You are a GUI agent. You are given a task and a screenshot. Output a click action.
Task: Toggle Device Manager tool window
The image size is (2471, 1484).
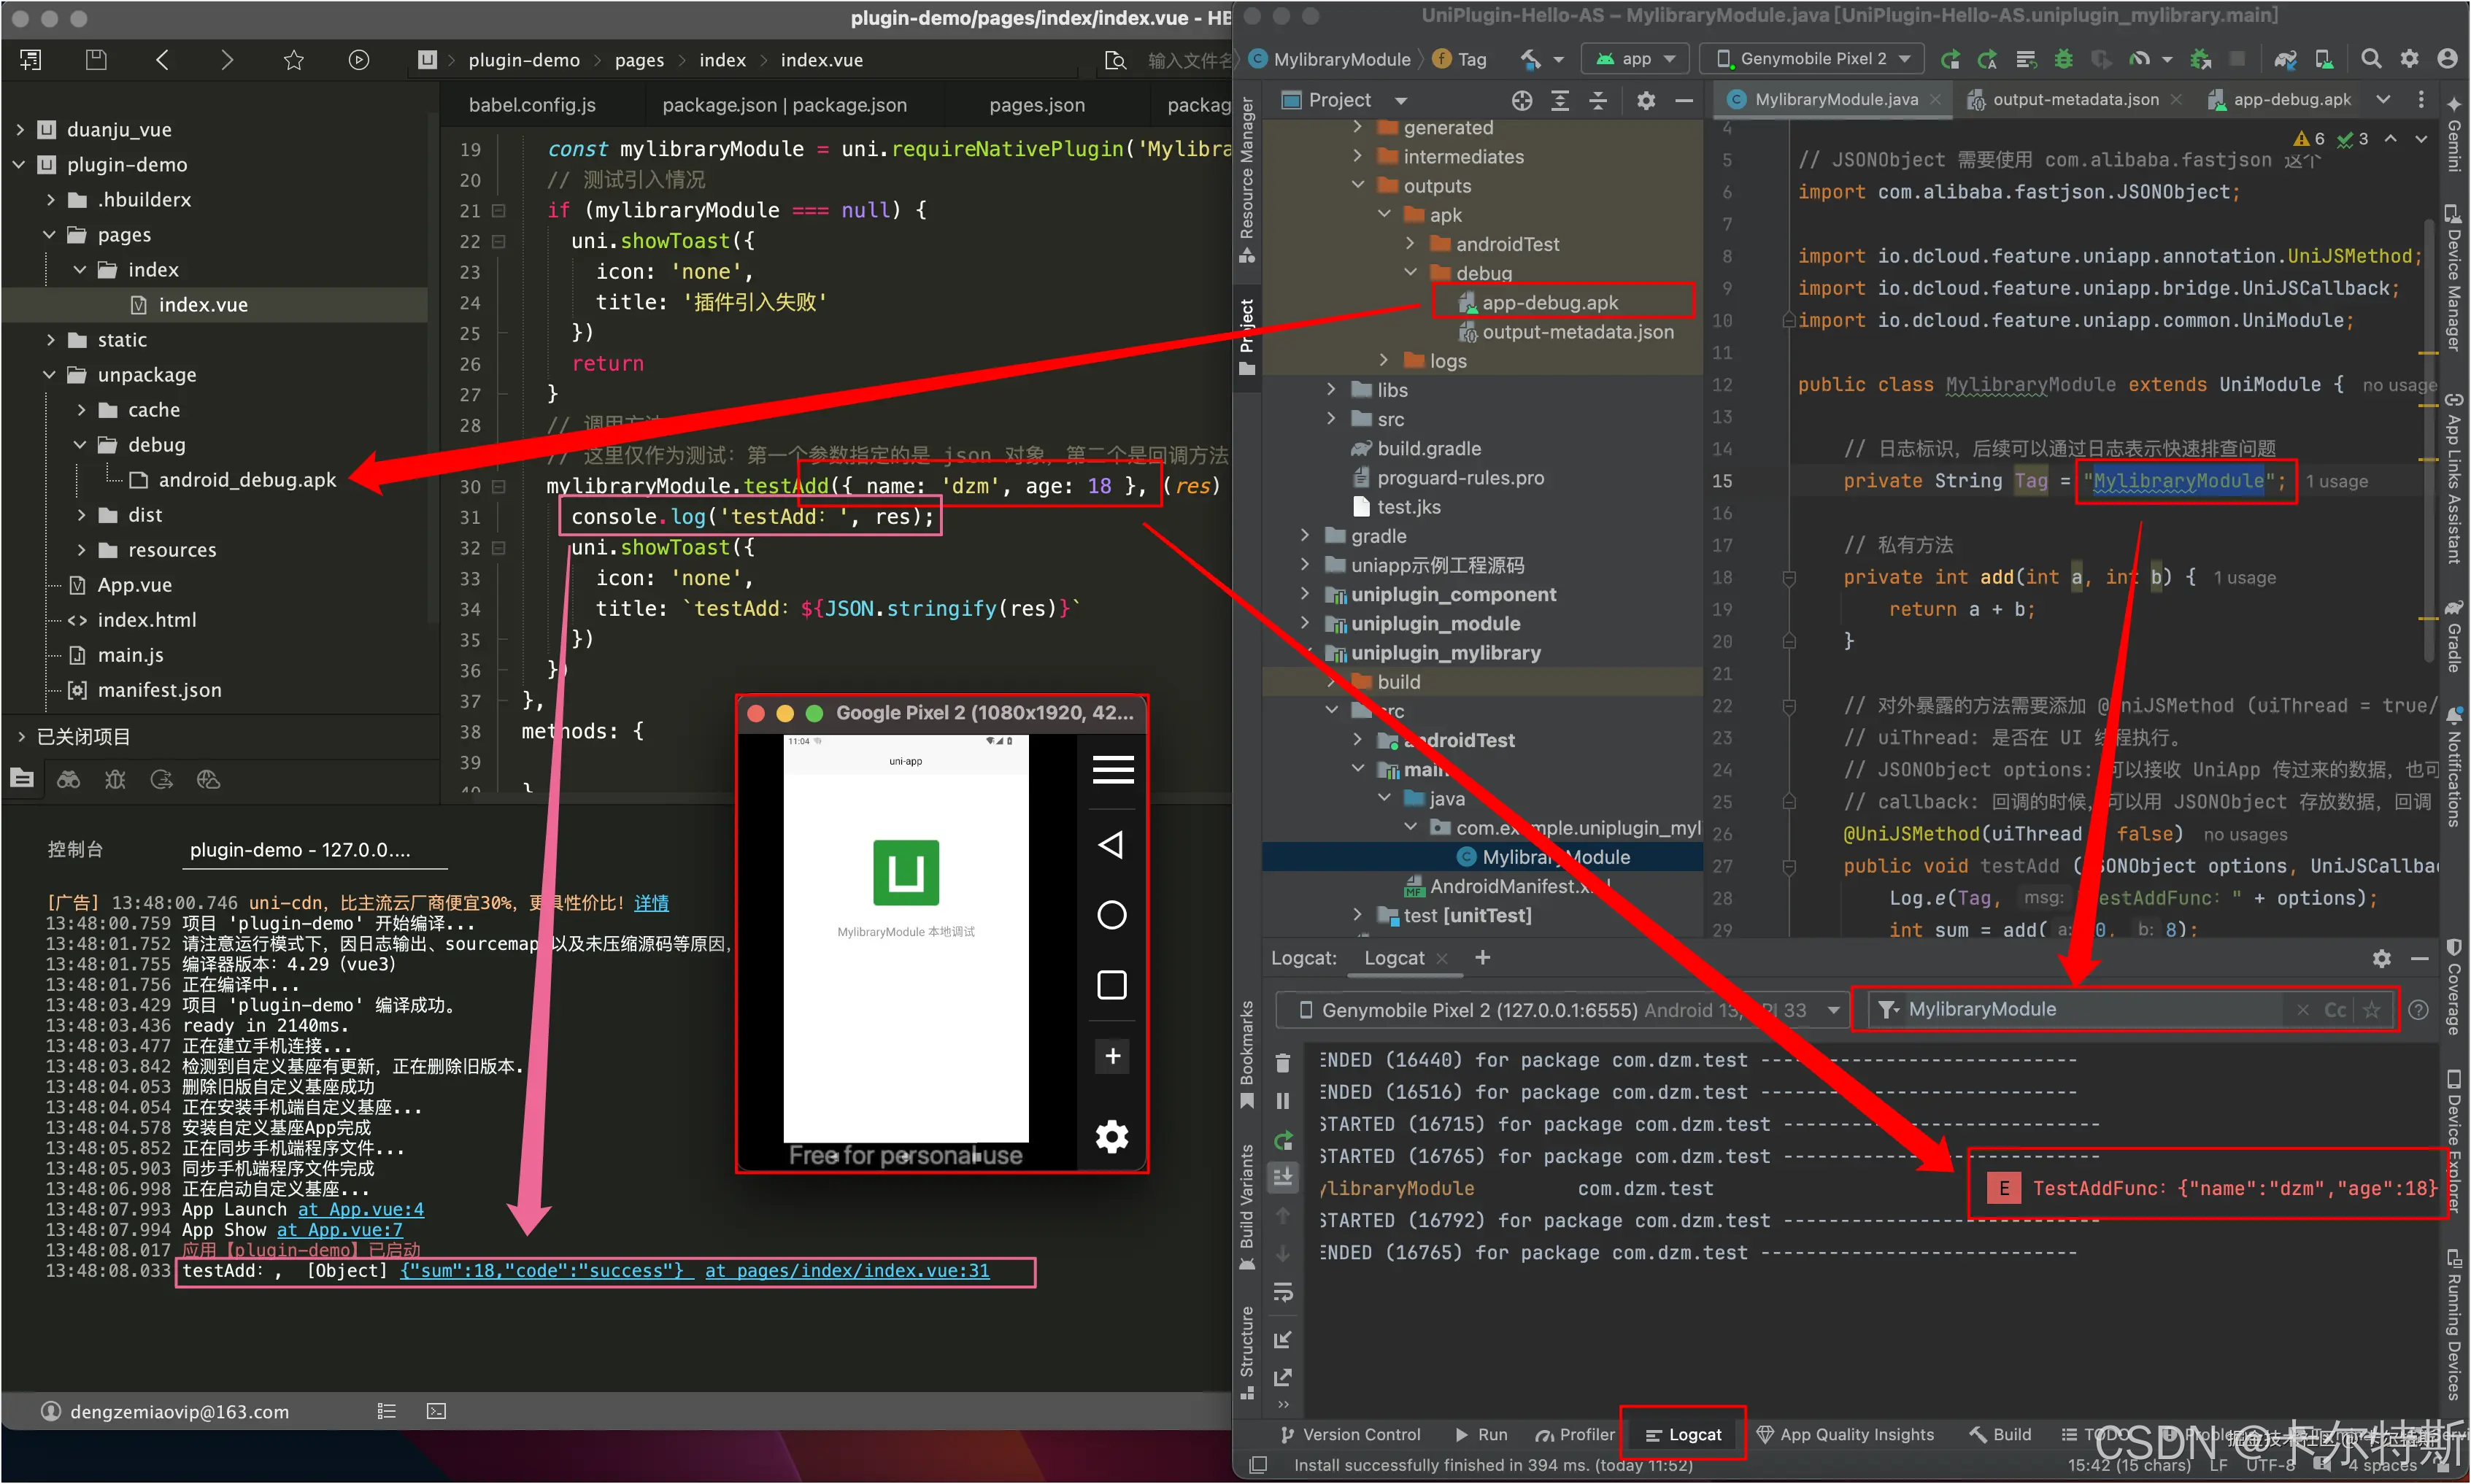tap(2452, 278)
